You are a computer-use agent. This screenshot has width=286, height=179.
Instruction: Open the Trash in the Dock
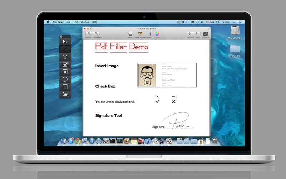pyautogui.click(x=215, y=141)
